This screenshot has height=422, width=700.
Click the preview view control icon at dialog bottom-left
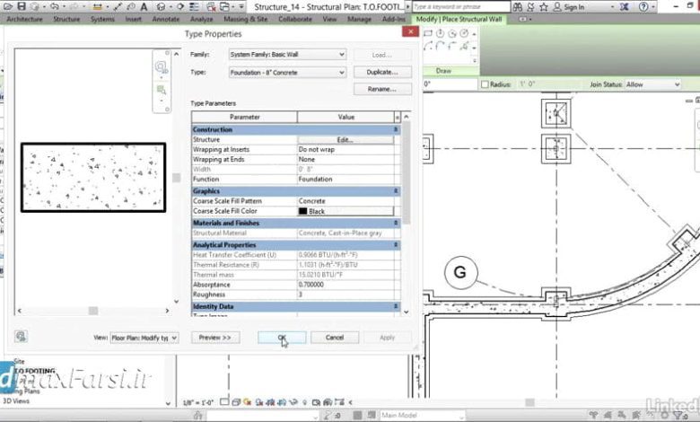pos(21,337)
